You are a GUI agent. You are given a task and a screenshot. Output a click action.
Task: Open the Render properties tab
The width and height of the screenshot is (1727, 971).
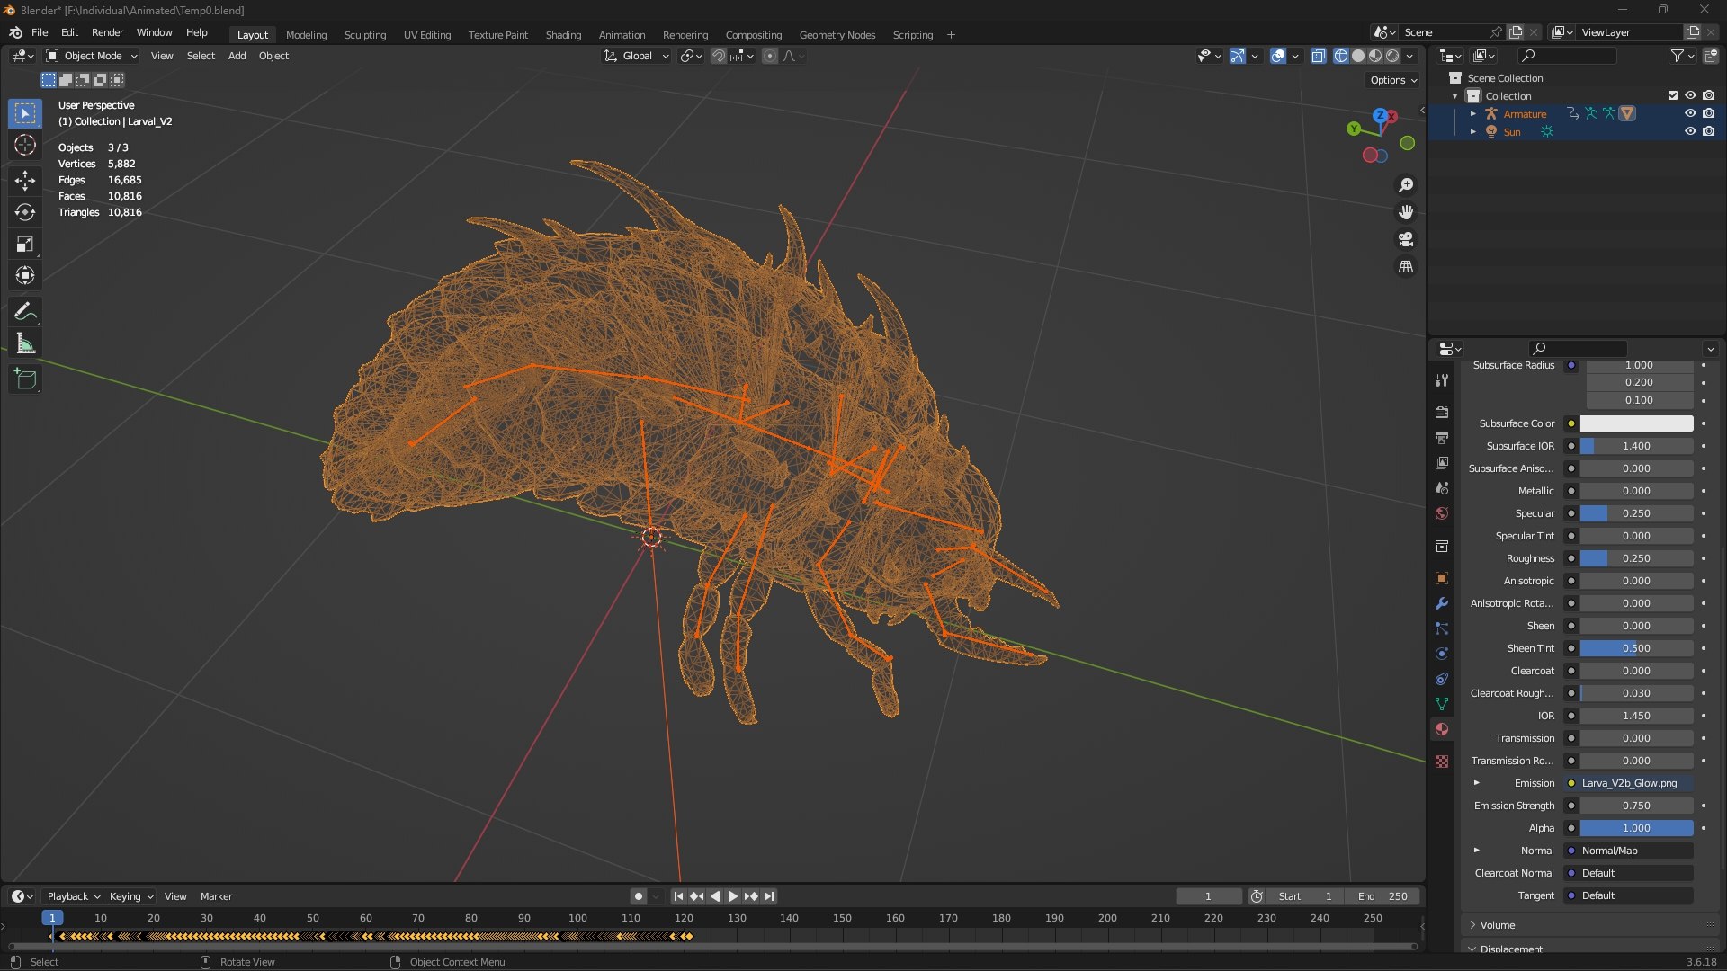(1442, 412)
